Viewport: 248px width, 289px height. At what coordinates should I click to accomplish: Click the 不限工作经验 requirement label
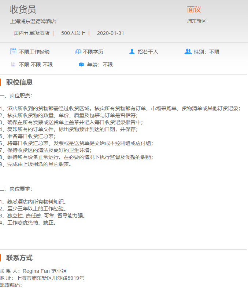tap(34, 52)
